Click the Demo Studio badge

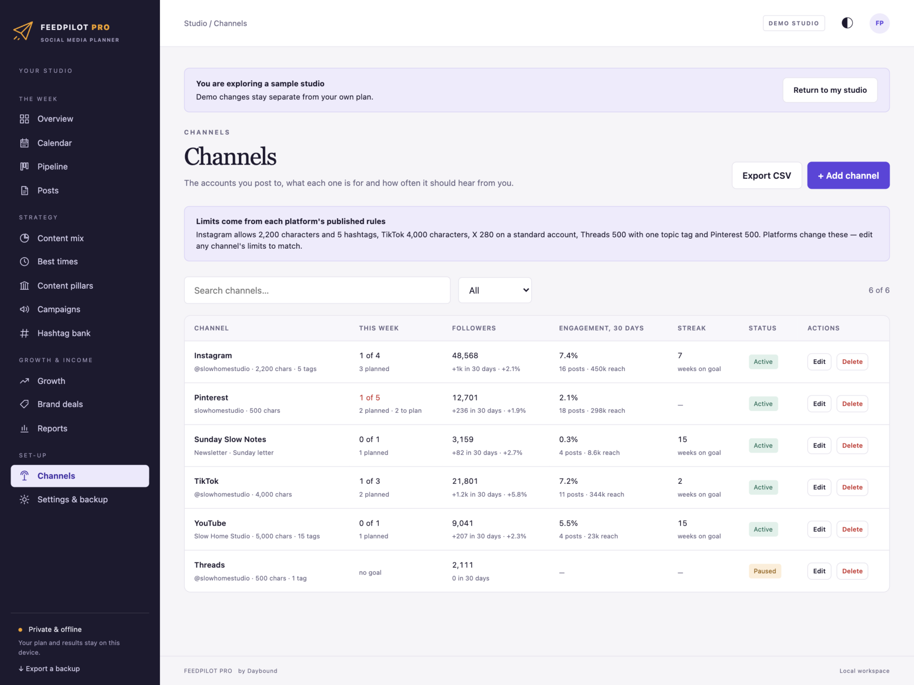point(794,23)
